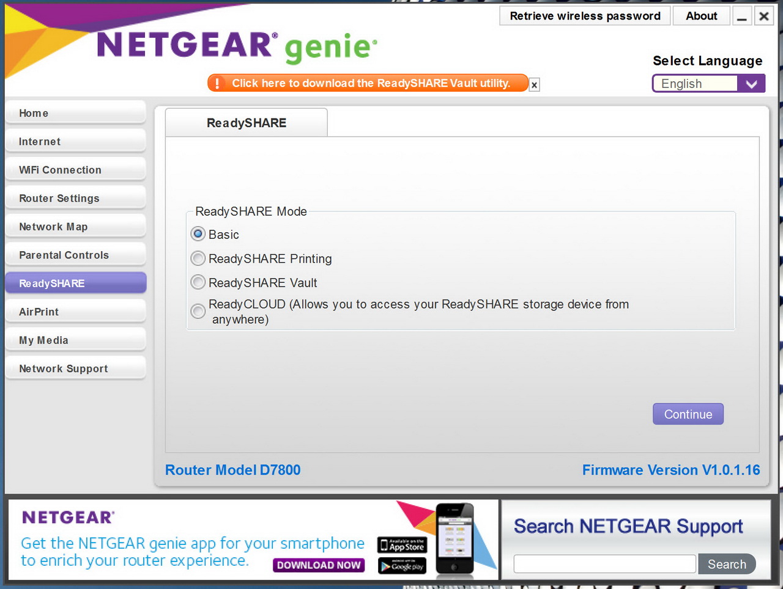
Task: Open the My Media section
Action: click(x=76, y=340)
